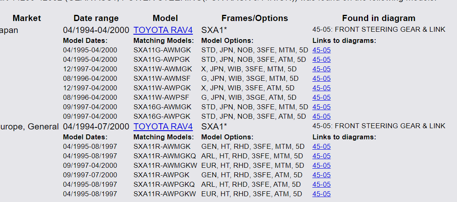This screenshot has width=457, height=202.
Task: Open 45-05 diagram link for SXA11R-AWMGKQ
Action: pyautogui.click(x=321, y=156)
